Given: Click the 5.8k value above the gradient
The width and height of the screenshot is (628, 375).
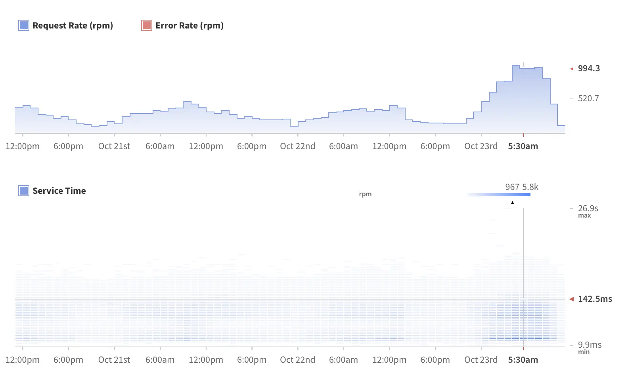Looking at the screenshot, I should pos(530,187).
